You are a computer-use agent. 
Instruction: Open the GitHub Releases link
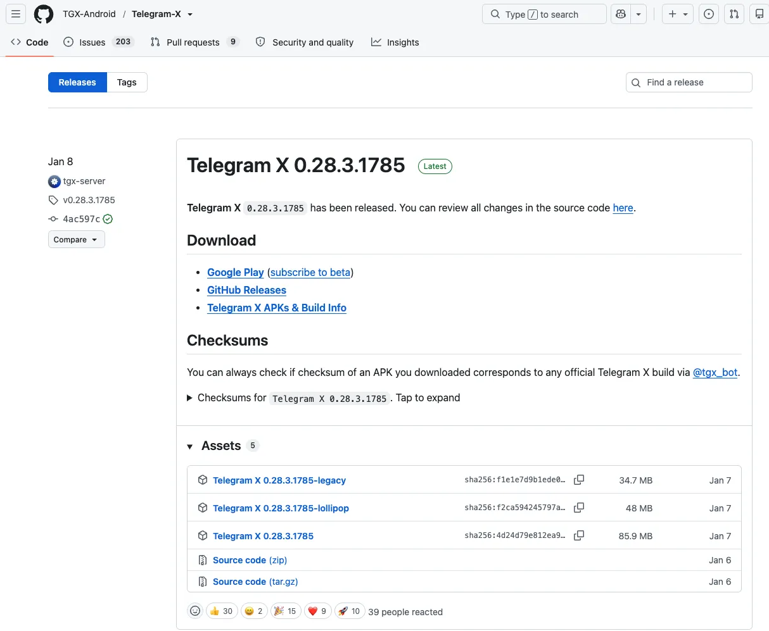(246, 290)
